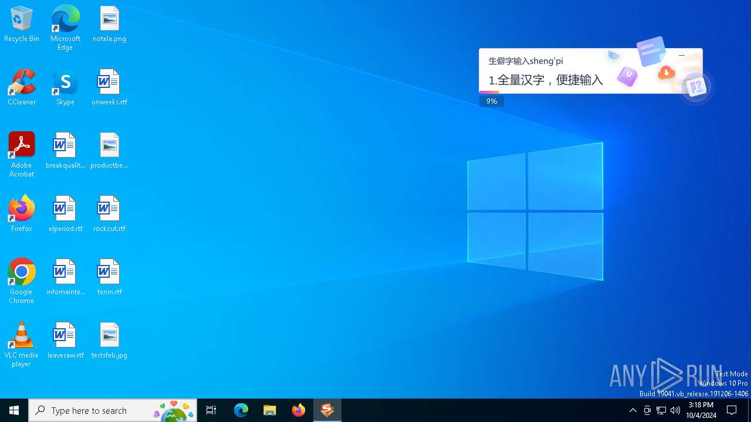This screenshot has width=751, height=422.
Task: Select the onweeks.rtf document icon
Action: 109,87
